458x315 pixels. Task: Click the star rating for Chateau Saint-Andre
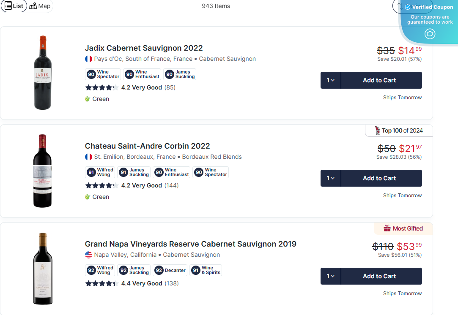[x=102, y=185]
